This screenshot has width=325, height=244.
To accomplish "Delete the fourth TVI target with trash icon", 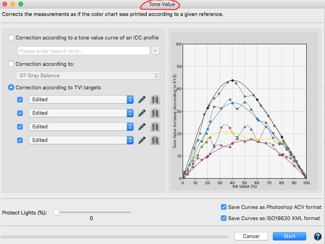I will tap(155, 140).
